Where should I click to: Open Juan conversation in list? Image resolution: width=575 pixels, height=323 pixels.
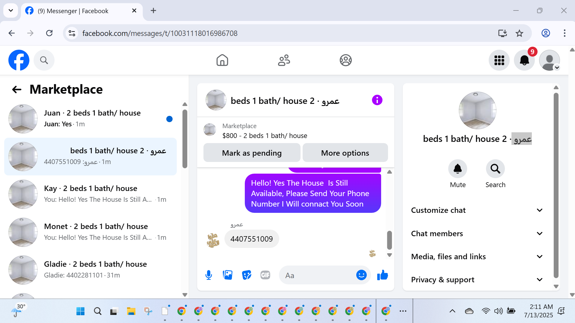coord(90,119)
